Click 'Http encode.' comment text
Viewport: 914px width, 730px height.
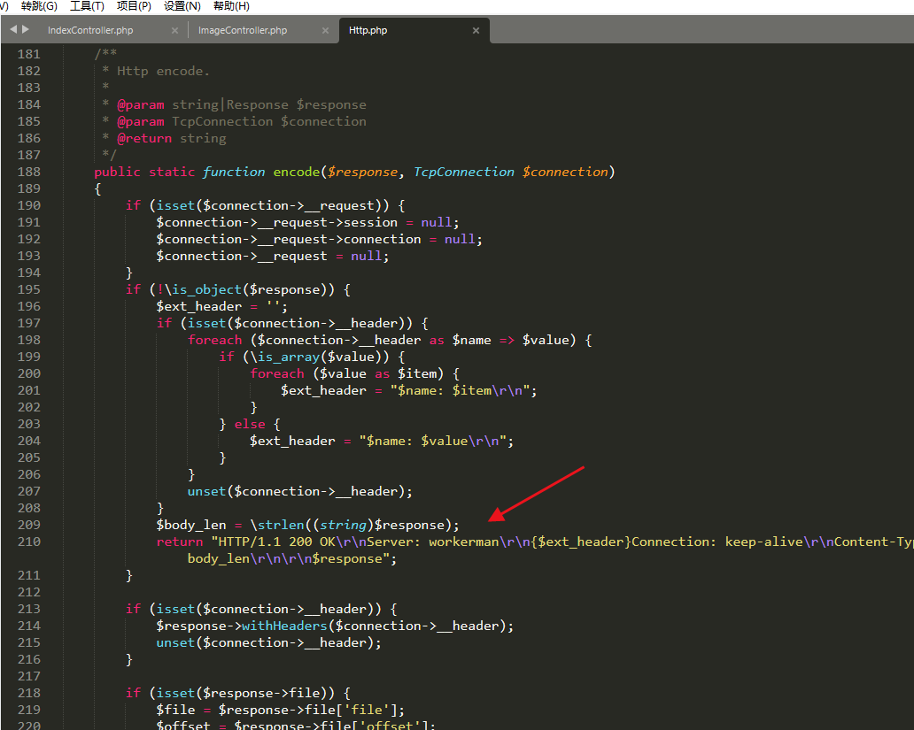coord(163,71)
